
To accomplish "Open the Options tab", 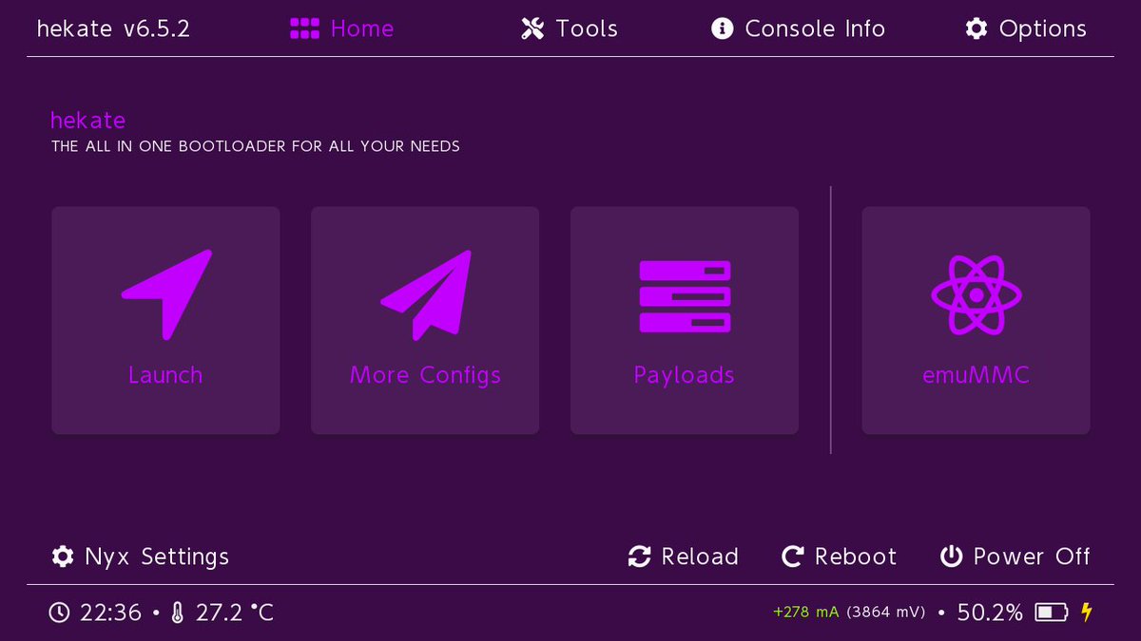I will coord(1026,28).
